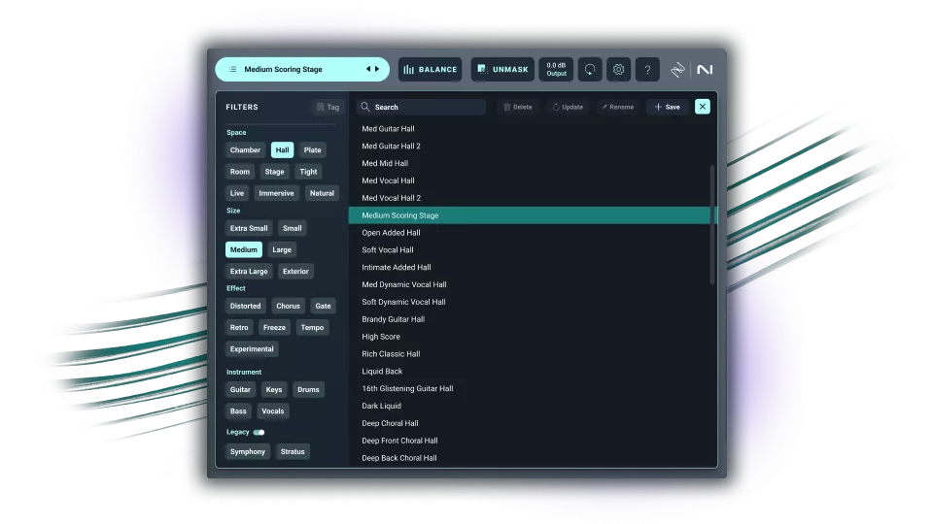Image resolution: width=933 pixels, height=524 pixels.
Task: Toggle the Freeze effect filter
Action: click(274, 327)
